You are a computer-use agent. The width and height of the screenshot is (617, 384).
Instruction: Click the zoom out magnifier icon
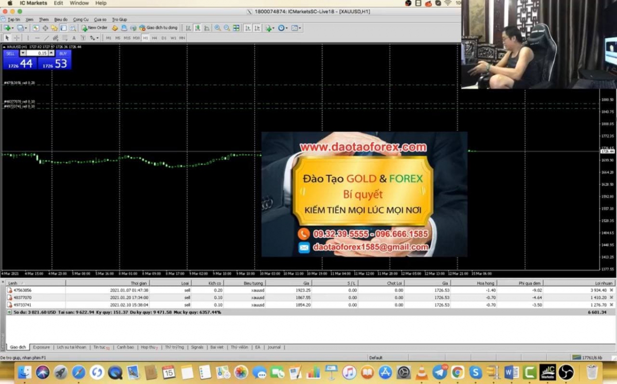coord(227,28)
